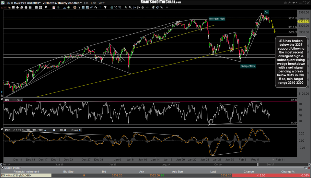Click the blue right arrow icon
Screen dimensions: 311x178
(100, 7)
